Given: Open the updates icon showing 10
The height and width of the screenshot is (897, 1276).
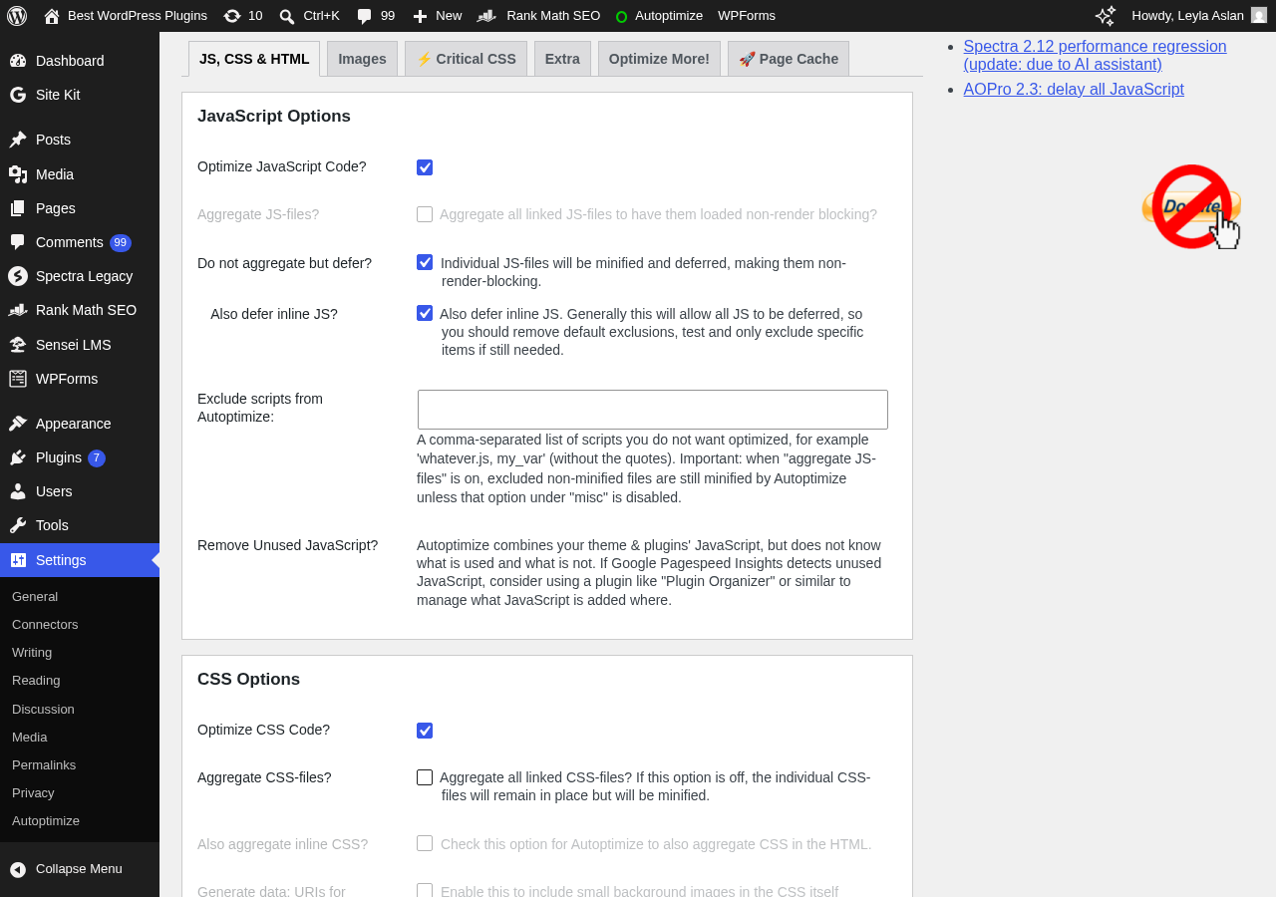Looking at the screenshot, I should pos(232,16).
